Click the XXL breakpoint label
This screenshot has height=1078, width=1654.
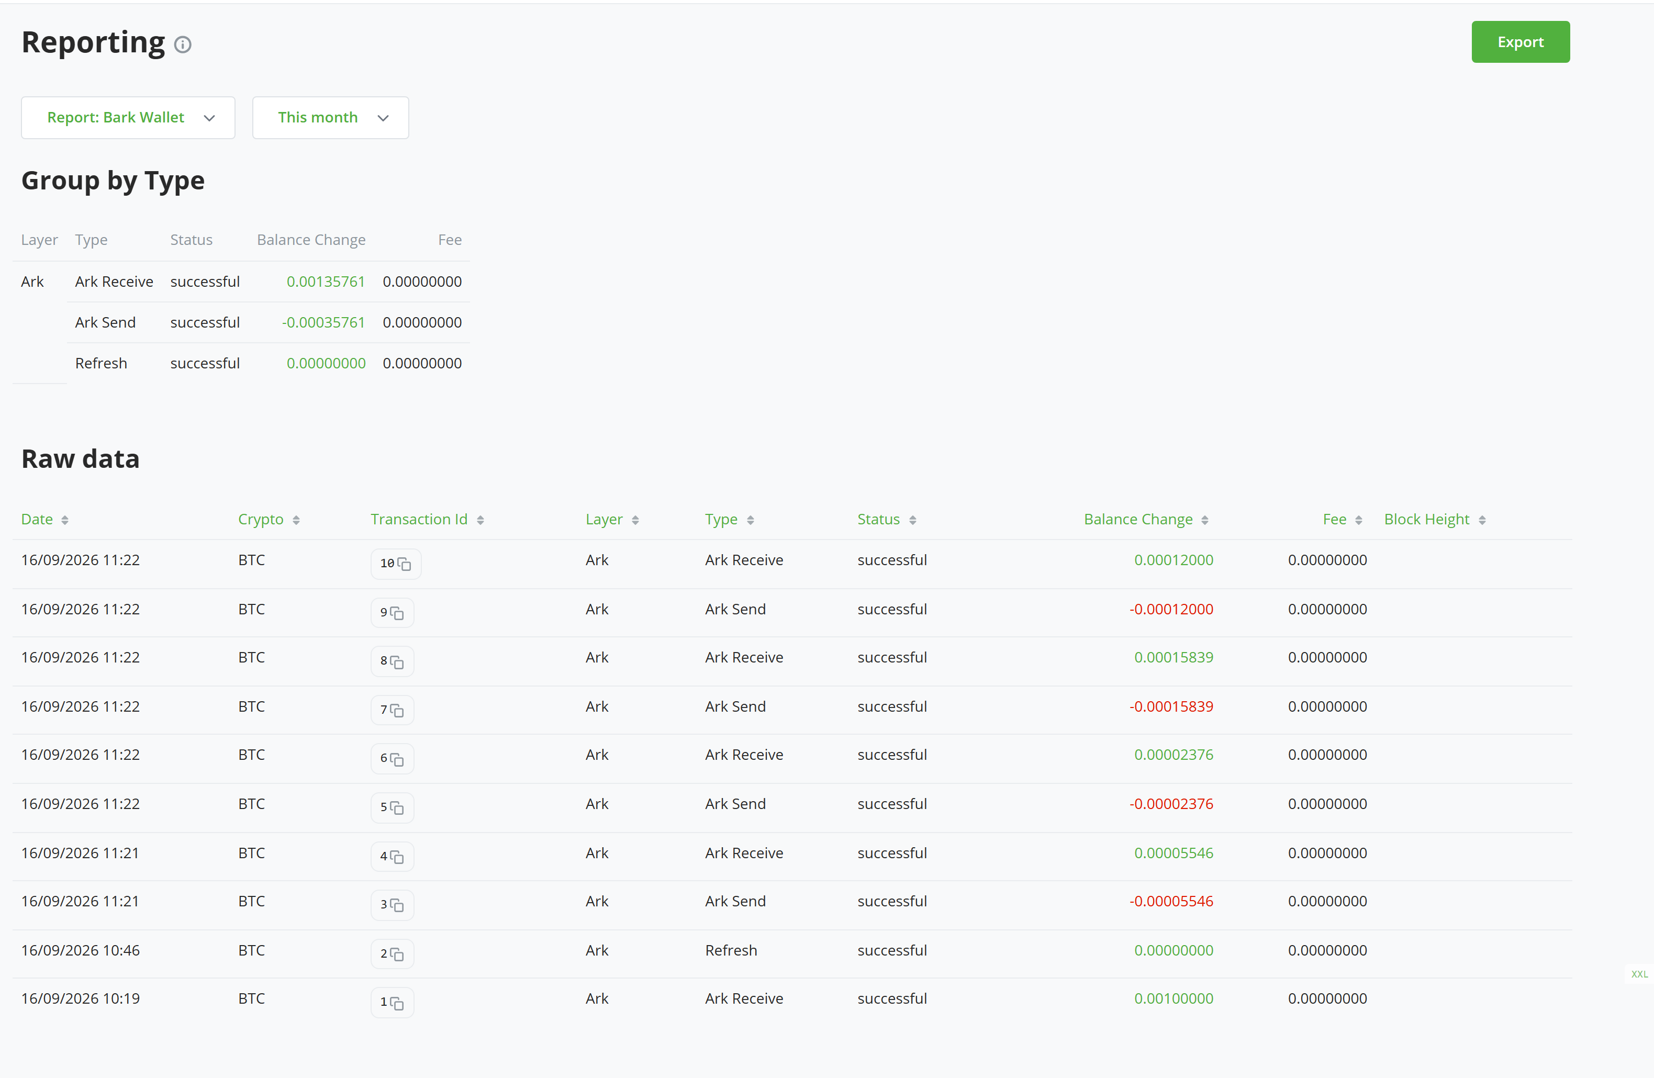coord(1639,974)
